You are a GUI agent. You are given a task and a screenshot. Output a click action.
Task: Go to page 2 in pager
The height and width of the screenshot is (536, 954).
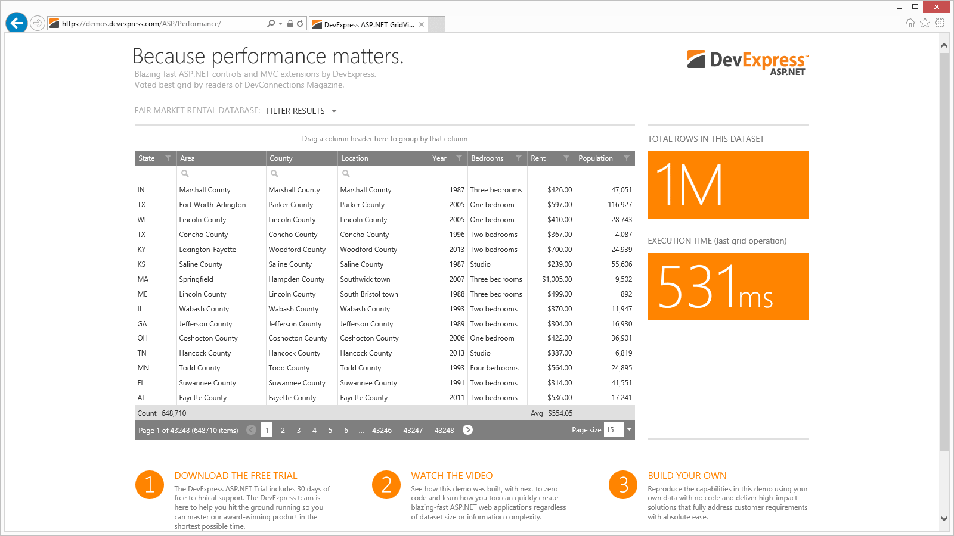(x=283, y=430)
